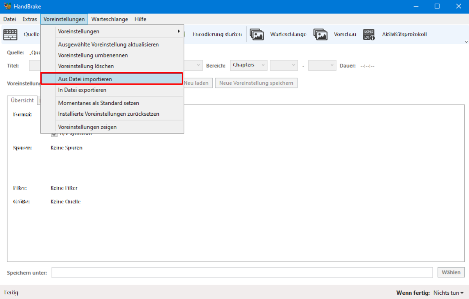The width and height of the screenshot is (469, 299).
Task: Switch to the Übersicht tab
Action: click(x=22, y=100)
